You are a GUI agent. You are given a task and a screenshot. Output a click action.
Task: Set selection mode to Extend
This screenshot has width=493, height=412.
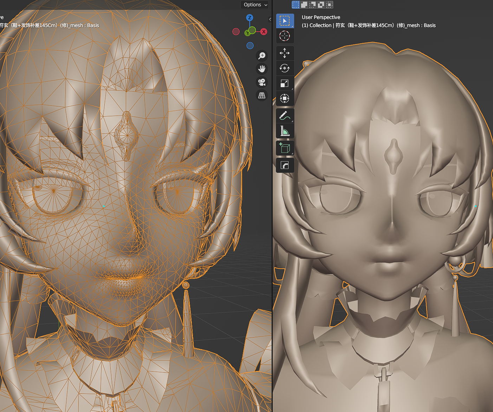point(304,5)
